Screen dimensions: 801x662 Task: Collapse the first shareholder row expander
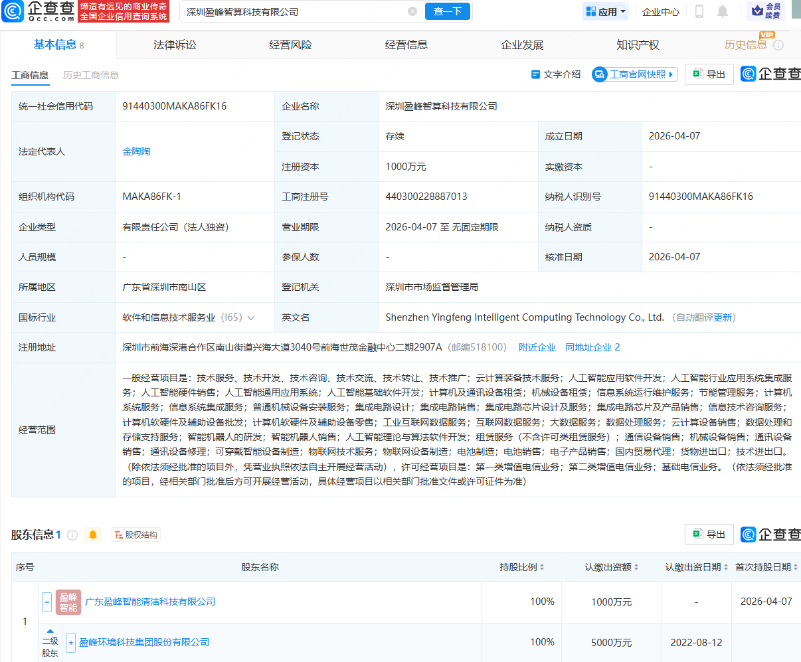pos(46,602)
